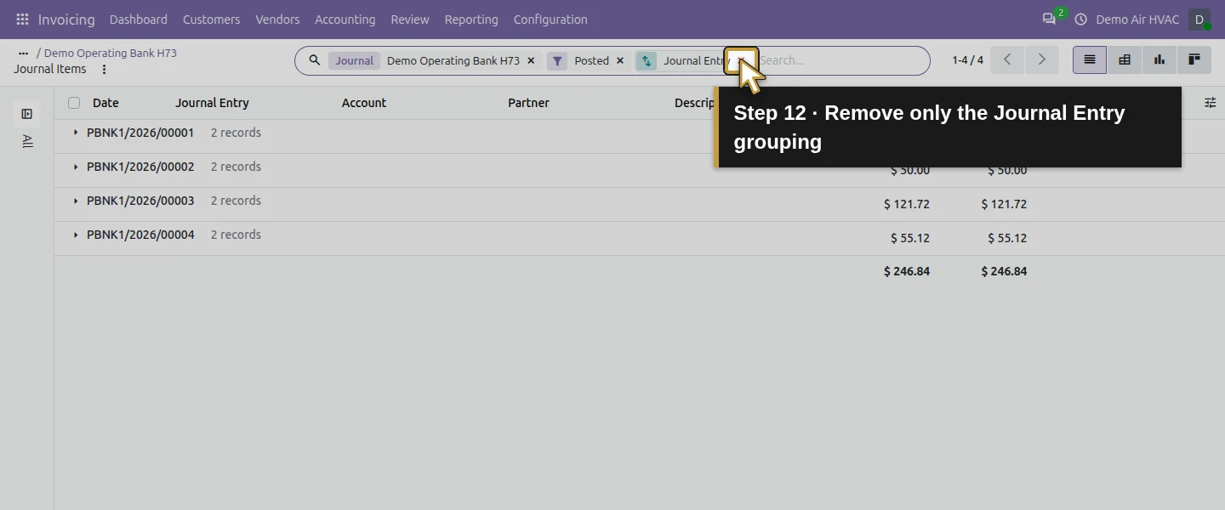Go to Demo Operating Bank H73 breadcrumb
1225x510 pixels.
tap(111, 53)
